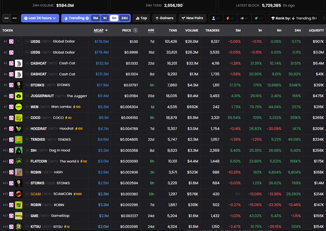Click the HOODRAT token logo
Screen dimensions: 326x231
coord(19,129)
